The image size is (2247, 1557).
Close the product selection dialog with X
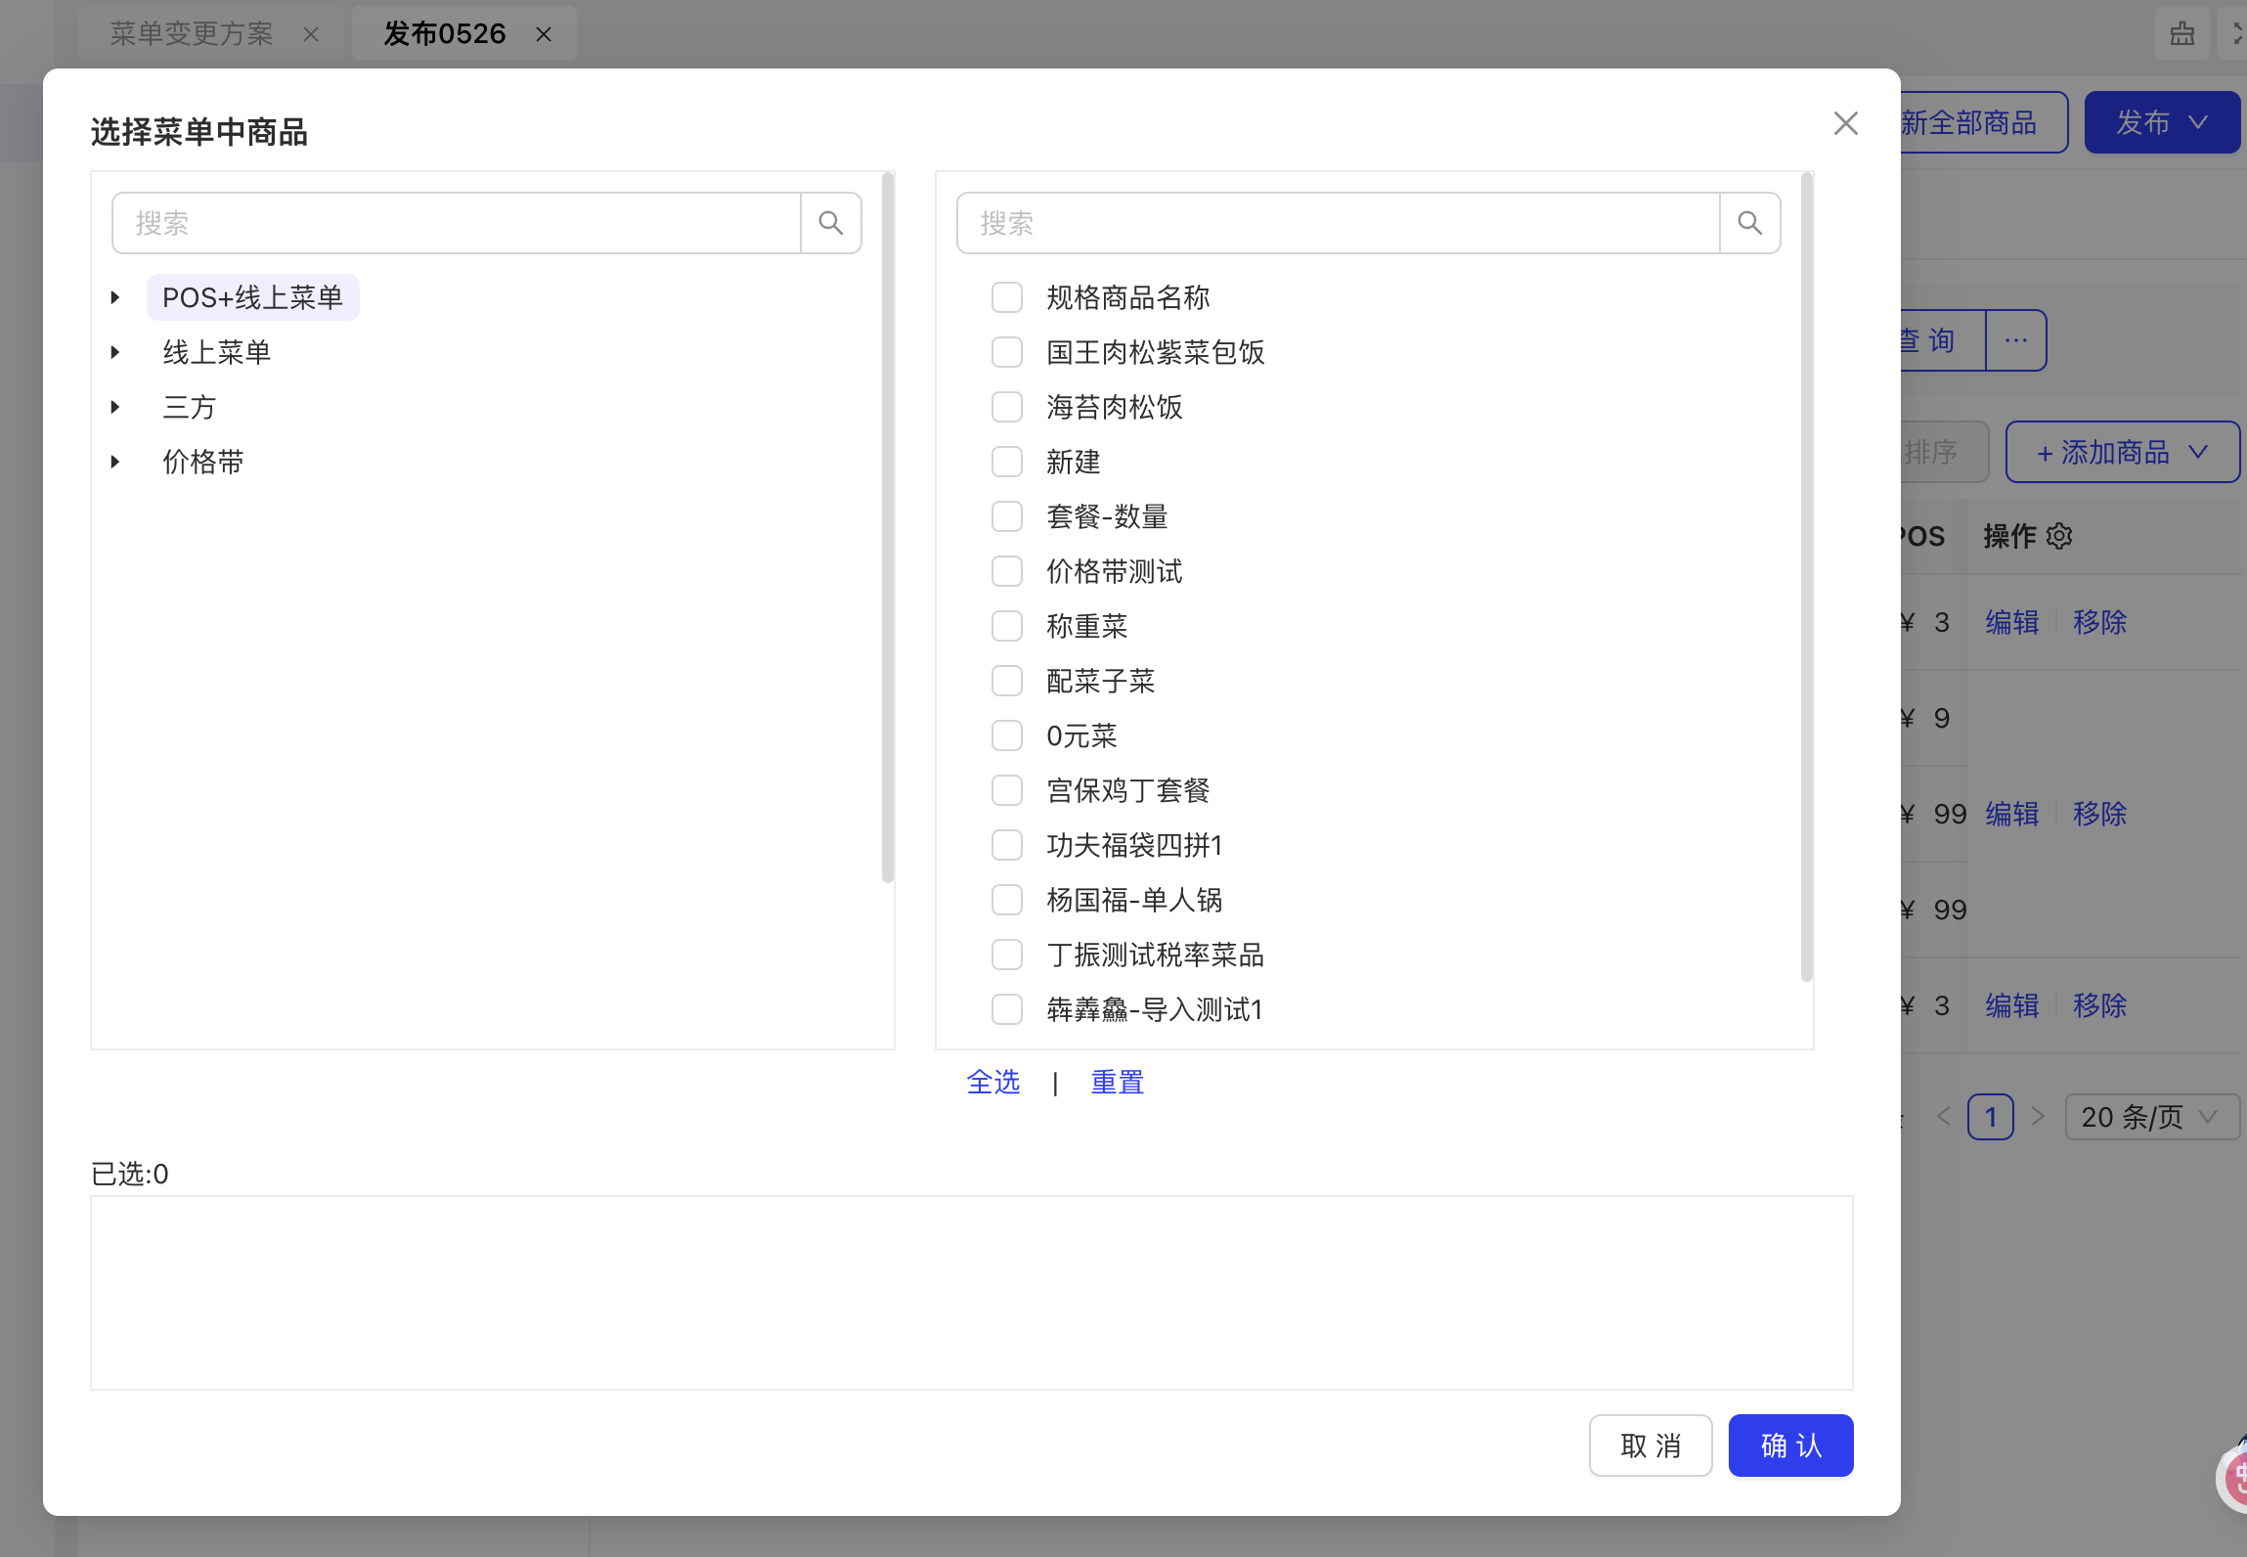[x=1845, y=123]
